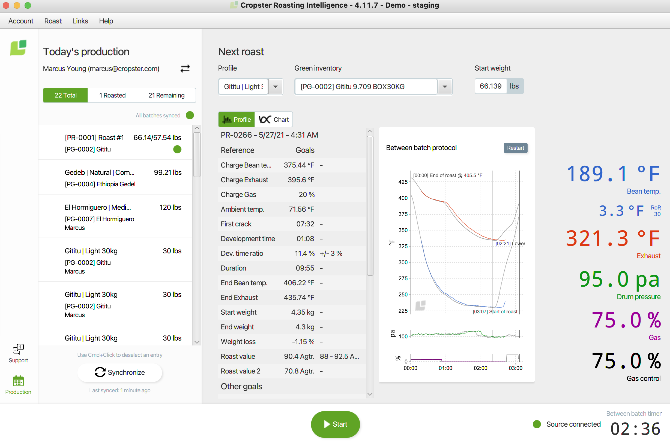Click the 02:36 between batch timer
The width and height of the screenshot is (670, 443).
pos(635,428)
